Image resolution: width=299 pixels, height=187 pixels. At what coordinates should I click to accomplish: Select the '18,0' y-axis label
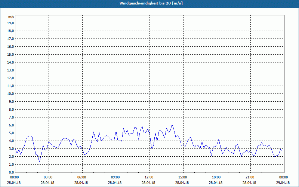(x=11, y=31)
